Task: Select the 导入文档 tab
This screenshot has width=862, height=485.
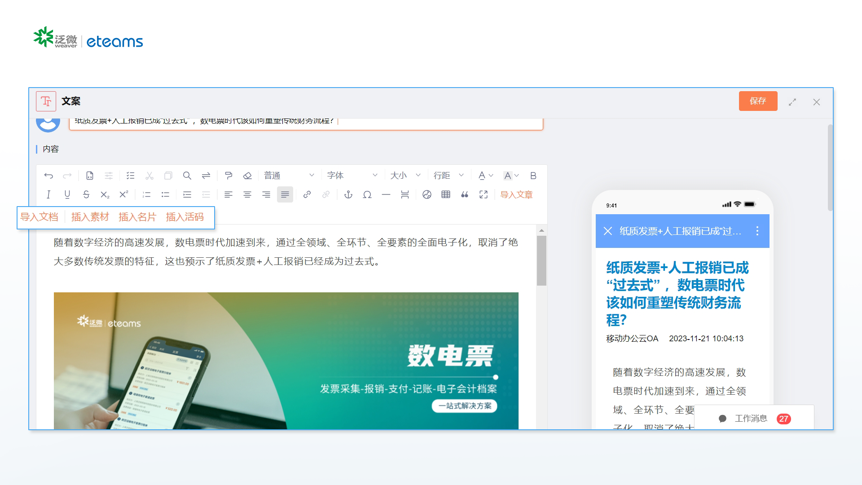Action: click(x=40, y=217)
